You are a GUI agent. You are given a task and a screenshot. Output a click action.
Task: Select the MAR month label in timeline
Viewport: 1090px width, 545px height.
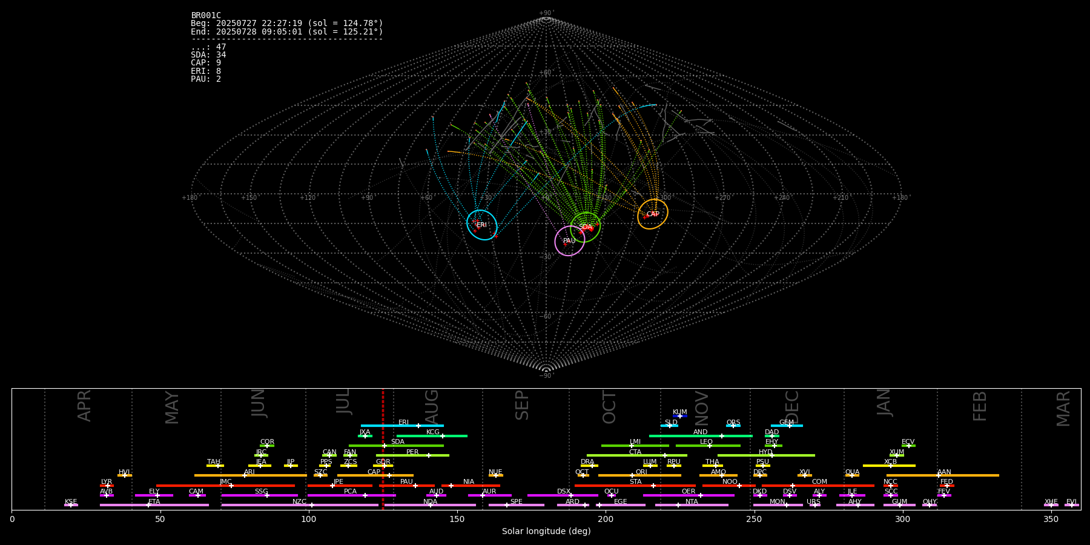(1063, 408)
